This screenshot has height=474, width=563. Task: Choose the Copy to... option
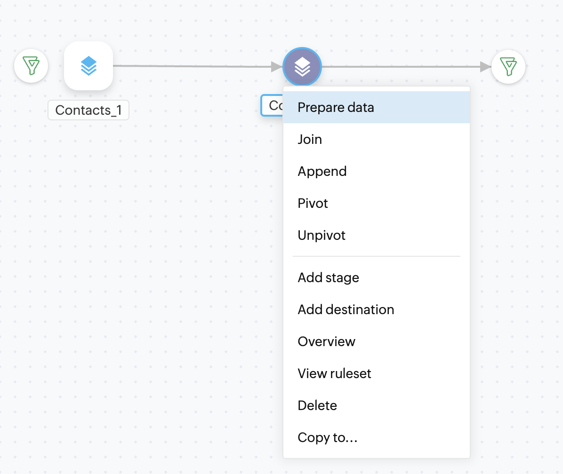[x=328, y=437]
